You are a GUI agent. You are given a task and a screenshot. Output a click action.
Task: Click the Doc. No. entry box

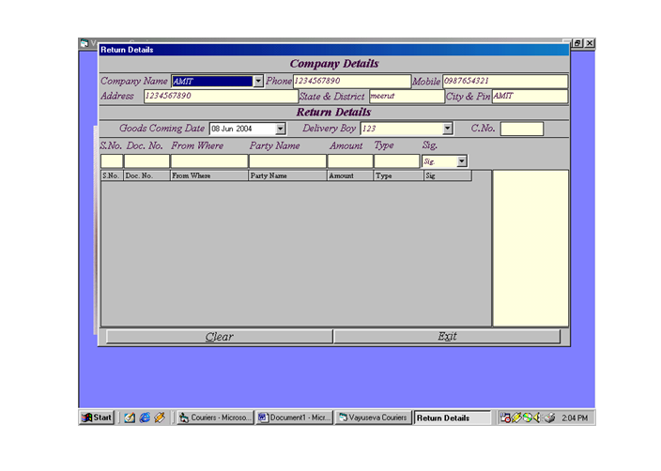[146, 161]
